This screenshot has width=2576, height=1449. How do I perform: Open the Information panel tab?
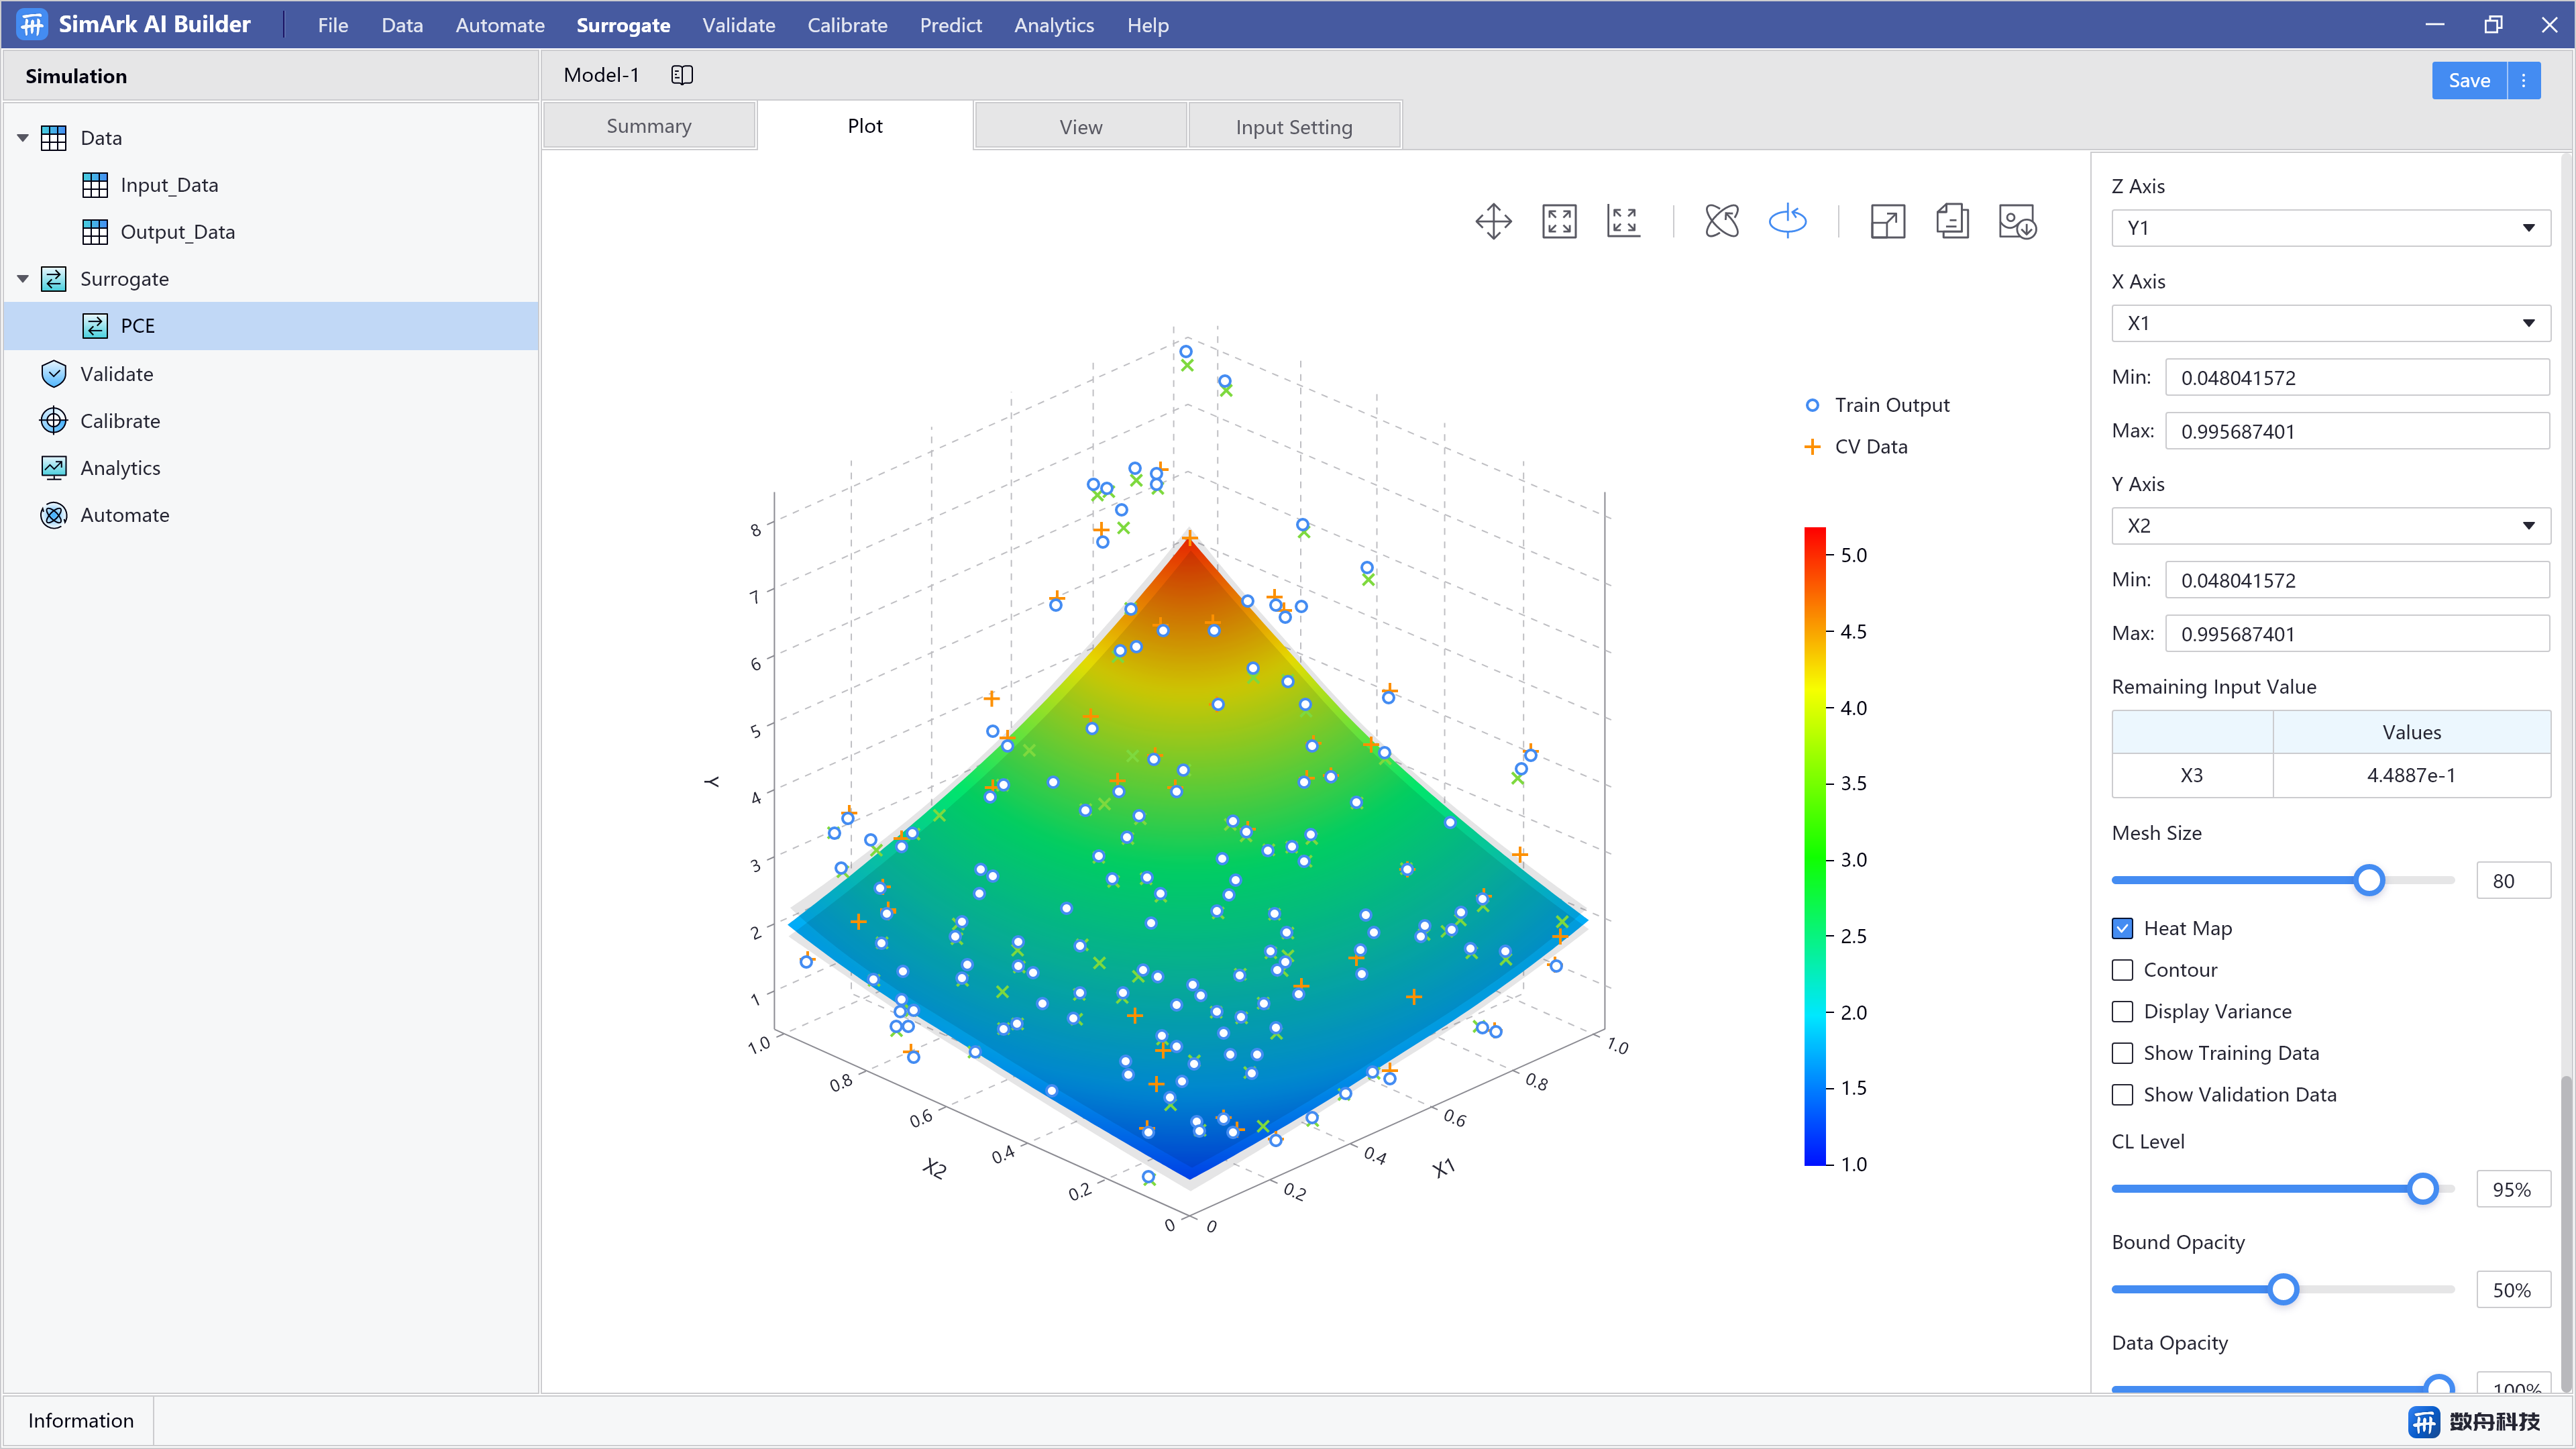coord(80,1420)
